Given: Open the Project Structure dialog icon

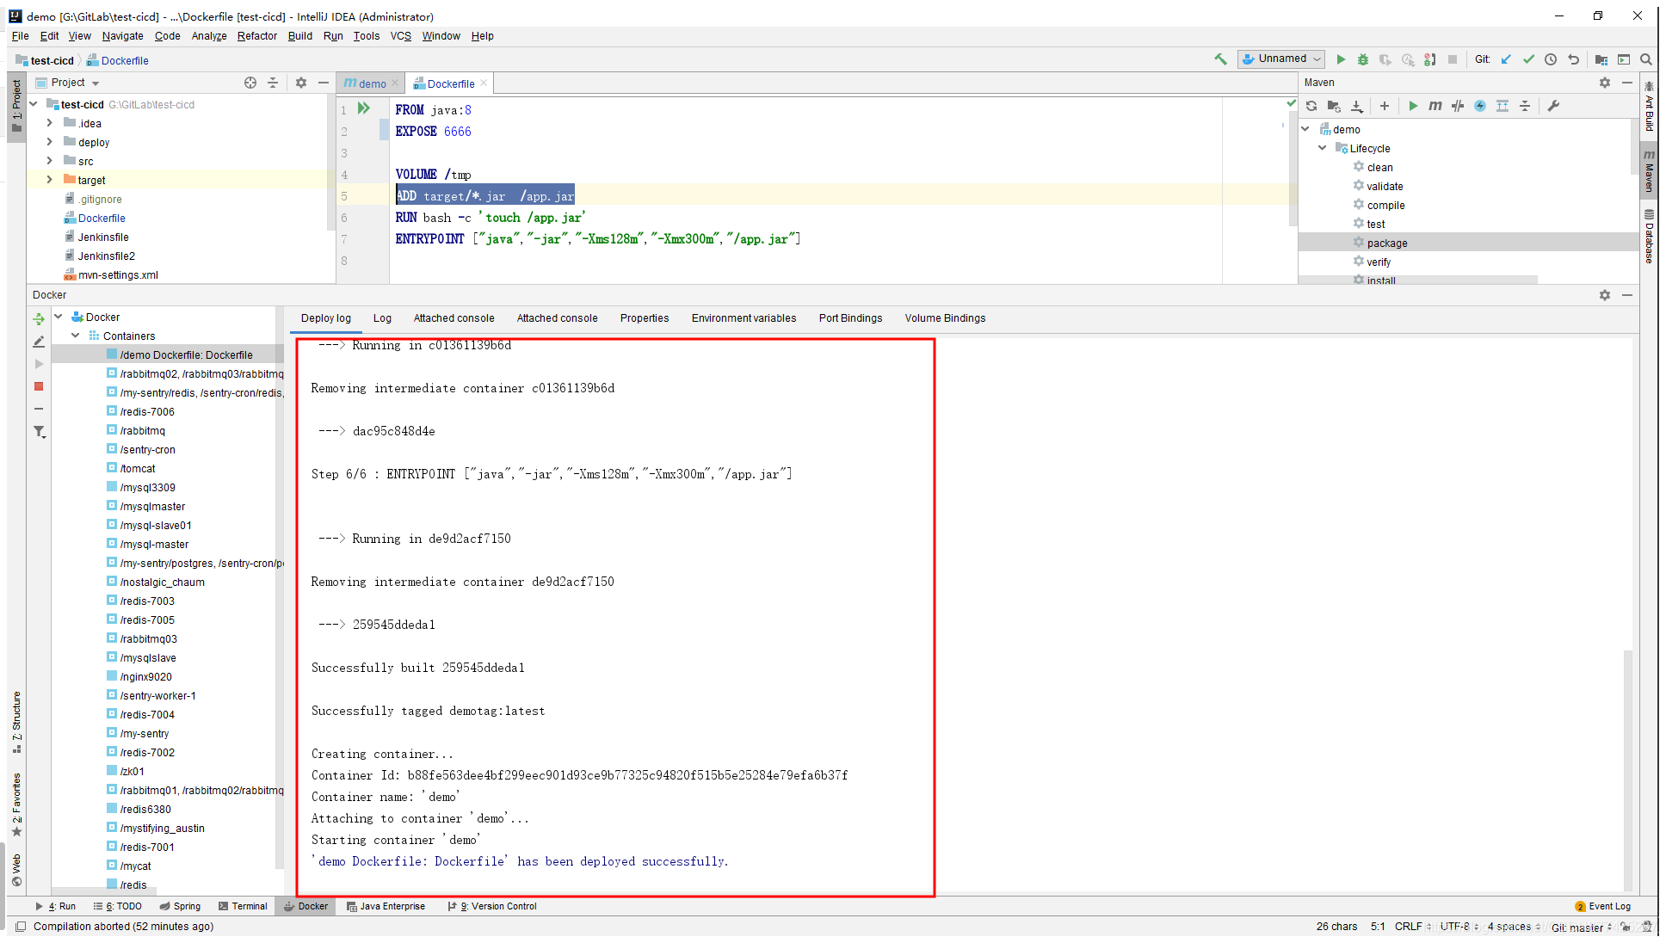Looking at the screenshot, I should [1601, 59].
